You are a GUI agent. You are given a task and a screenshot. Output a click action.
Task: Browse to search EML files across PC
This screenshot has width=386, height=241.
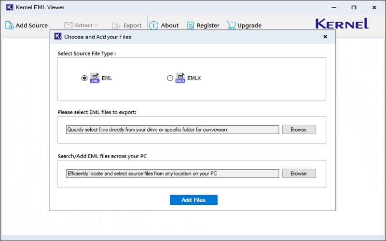click(x=299, y=174)
